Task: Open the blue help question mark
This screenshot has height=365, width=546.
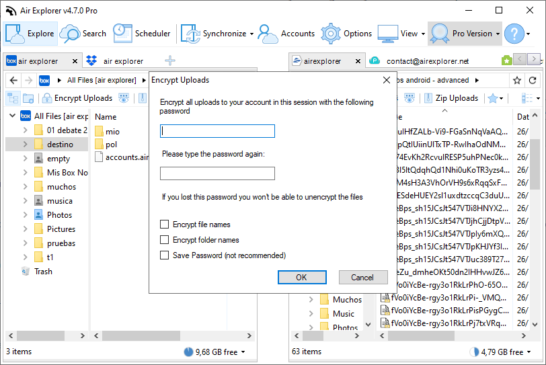Action: coord(514,34)
